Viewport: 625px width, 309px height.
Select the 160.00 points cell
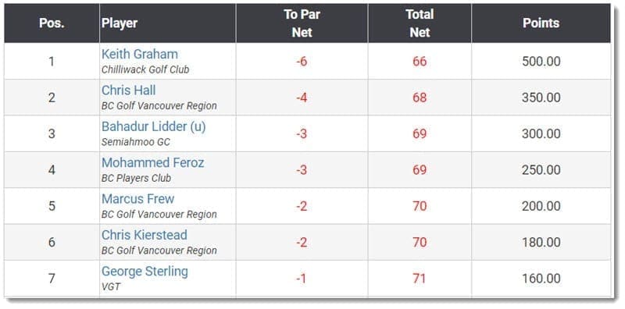click(x=541, y=279)
